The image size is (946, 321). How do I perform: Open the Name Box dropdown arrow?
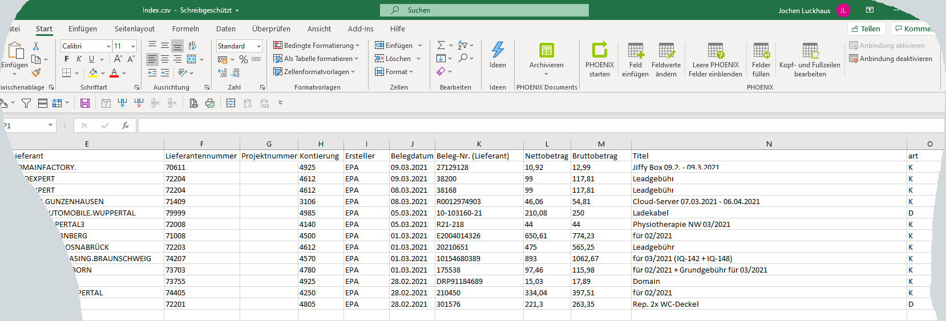click(x=50, y=125)
